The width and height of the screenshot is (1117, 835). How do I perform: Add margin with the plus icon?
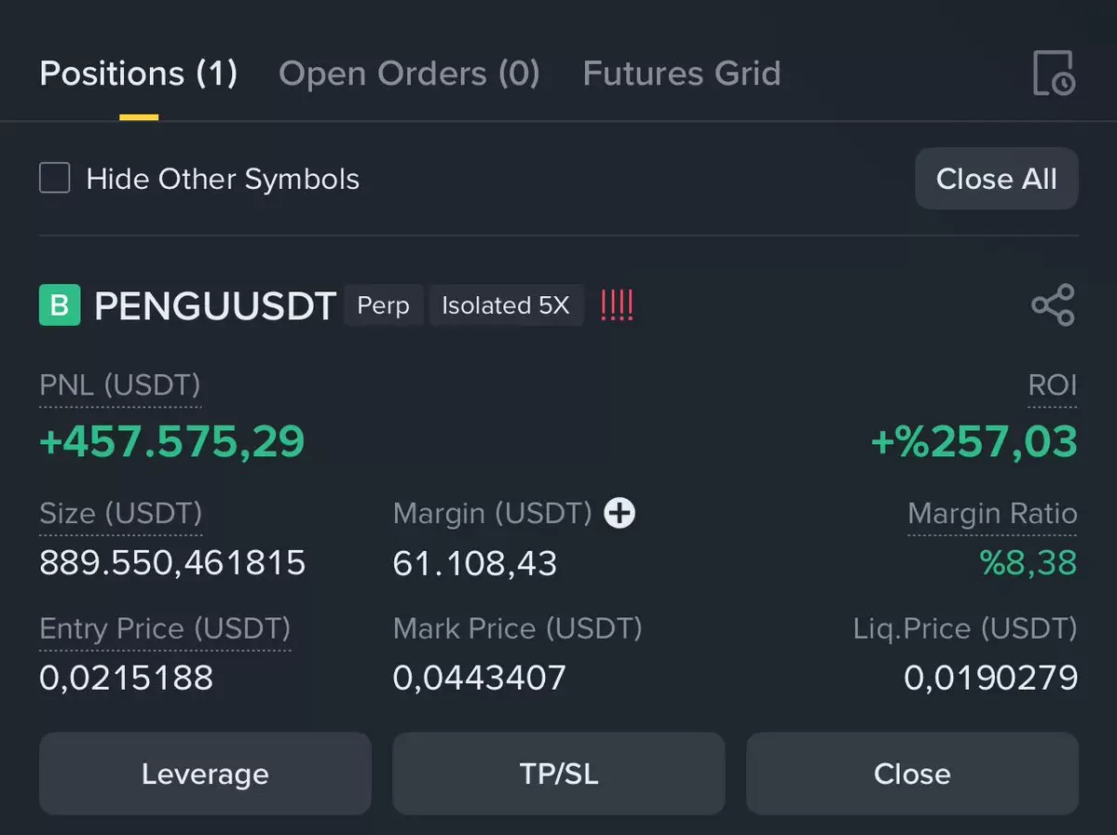click(x=620, y=513)
